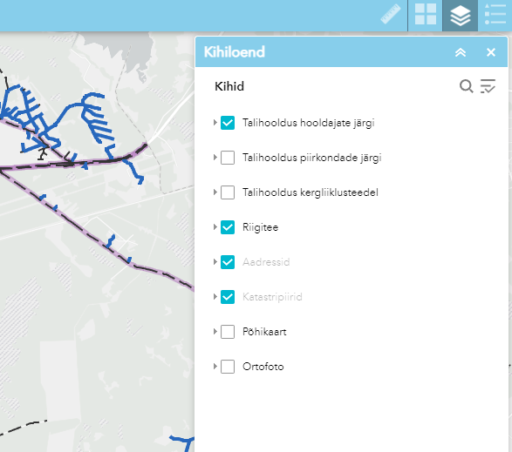Collapse the Kihiloend panel with double chevron
512x452 pixels.
click(x=461, y=52)
